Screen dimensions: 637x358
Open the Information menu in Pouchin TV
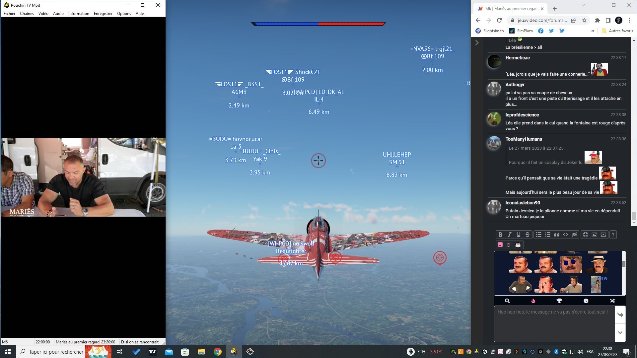[x=79, y=14]
